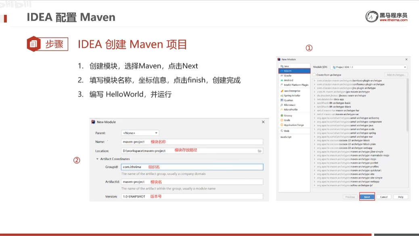Expand the bamboo-plugin-archetype entry
This screenshot has height=236, width=419.
(314, 81)
